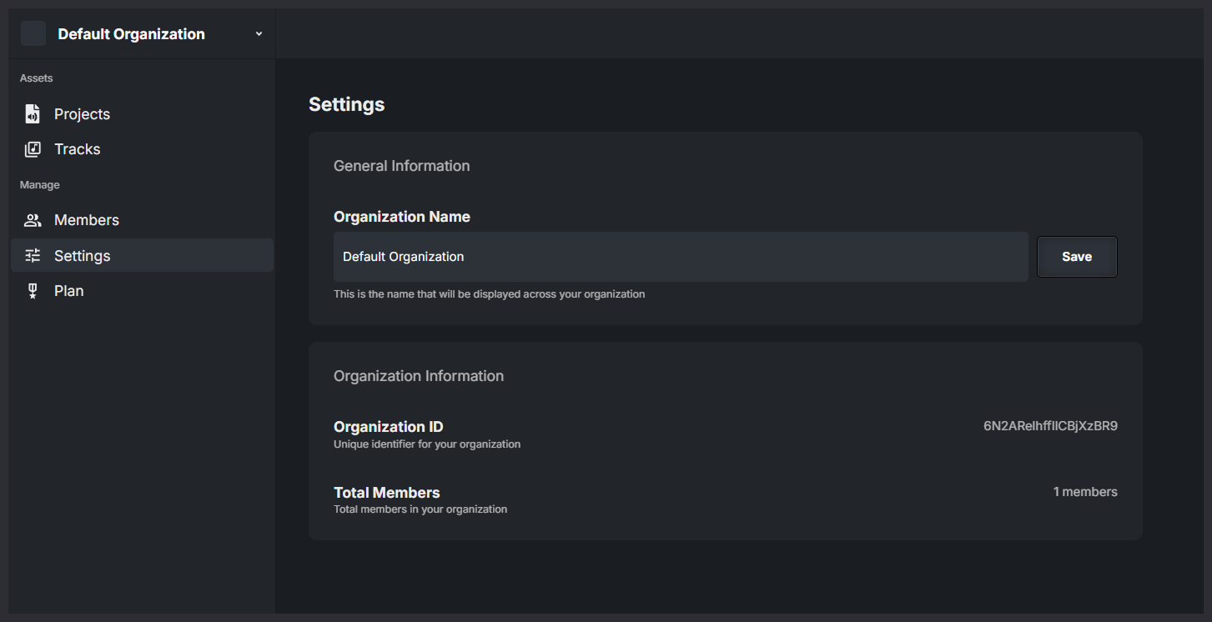Viewport: 1212px width, 622px height.
Task: Open the Projects page label
Action: coord(82,114)
